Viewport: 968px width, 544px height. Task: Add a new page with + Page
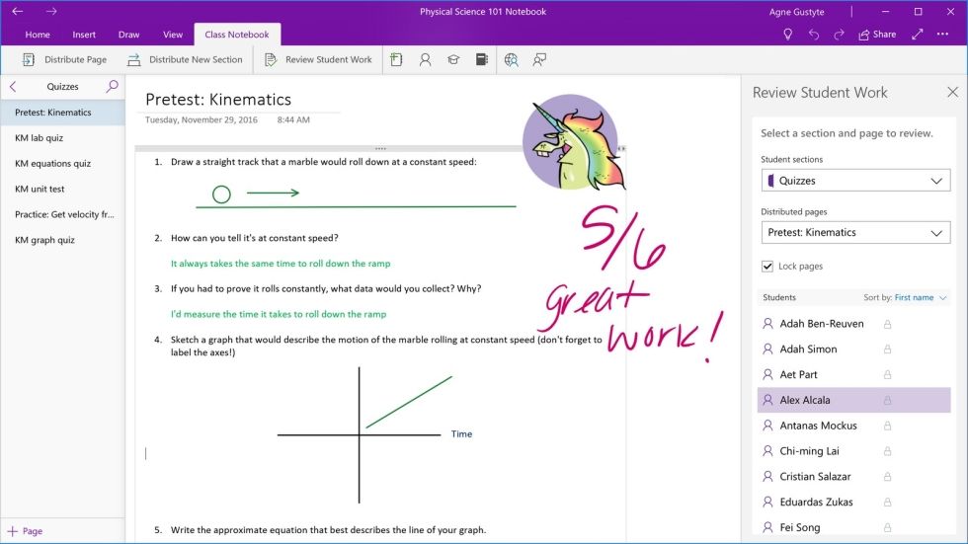click(26, 531)
